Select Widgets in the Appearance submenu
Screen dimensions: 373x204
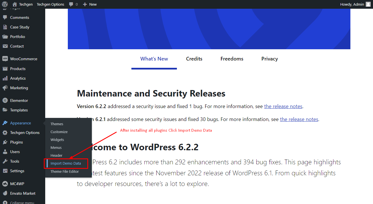57,140
